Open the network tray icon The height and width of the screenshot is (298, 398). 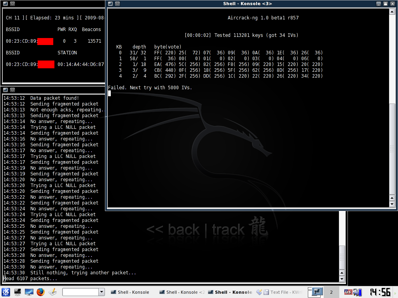pos(358,293)
